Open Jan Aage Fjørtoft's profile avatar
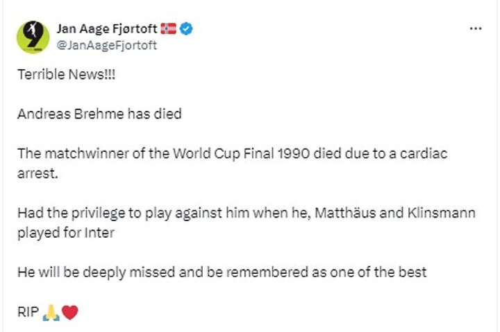 tap(33, 37)
